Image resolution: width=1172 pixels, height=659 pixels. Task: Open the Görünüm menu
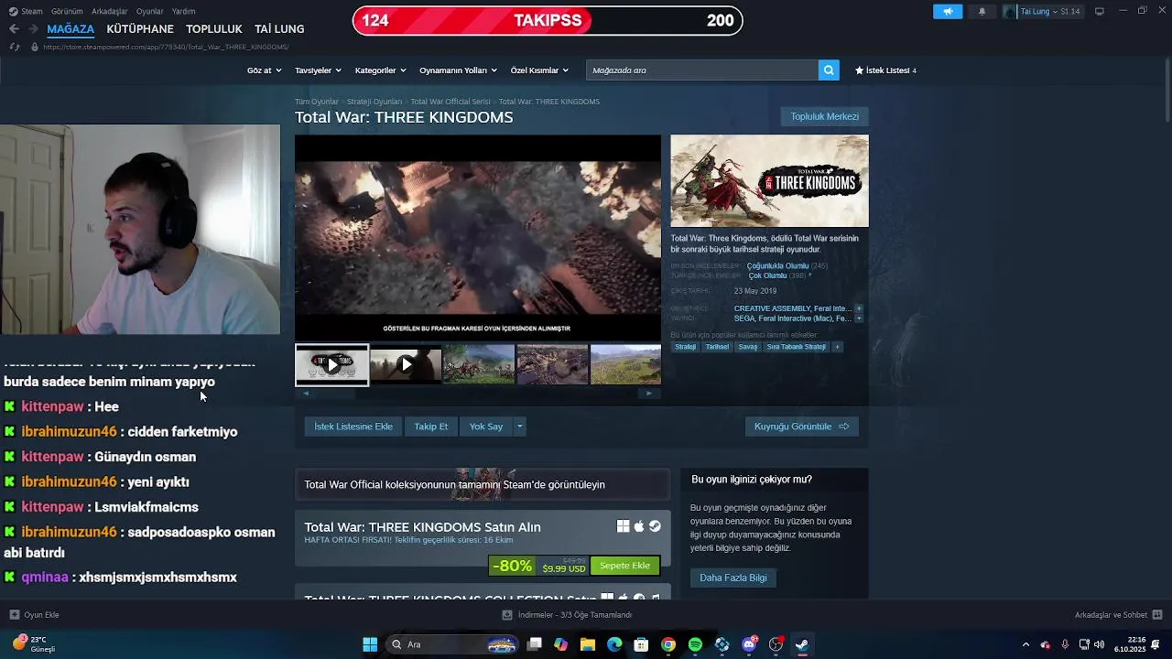click(x=67, y=11)
